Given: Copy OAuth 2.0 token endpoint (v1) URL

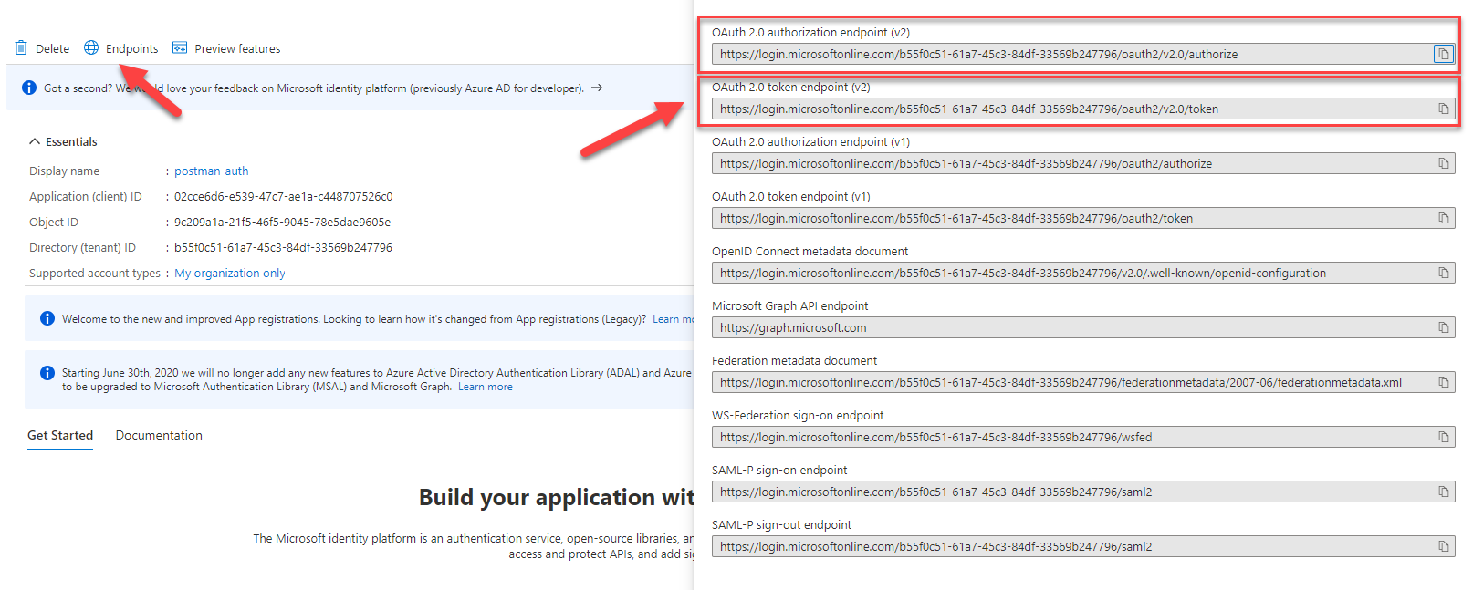Looking at the screenshot, I should point(1444,218).
